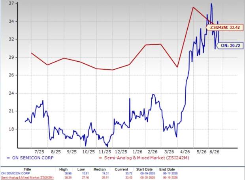The height and width of the screenshot is (180, 245).
Task: Click the 37 y-axis label
Action: coord(11,3)
